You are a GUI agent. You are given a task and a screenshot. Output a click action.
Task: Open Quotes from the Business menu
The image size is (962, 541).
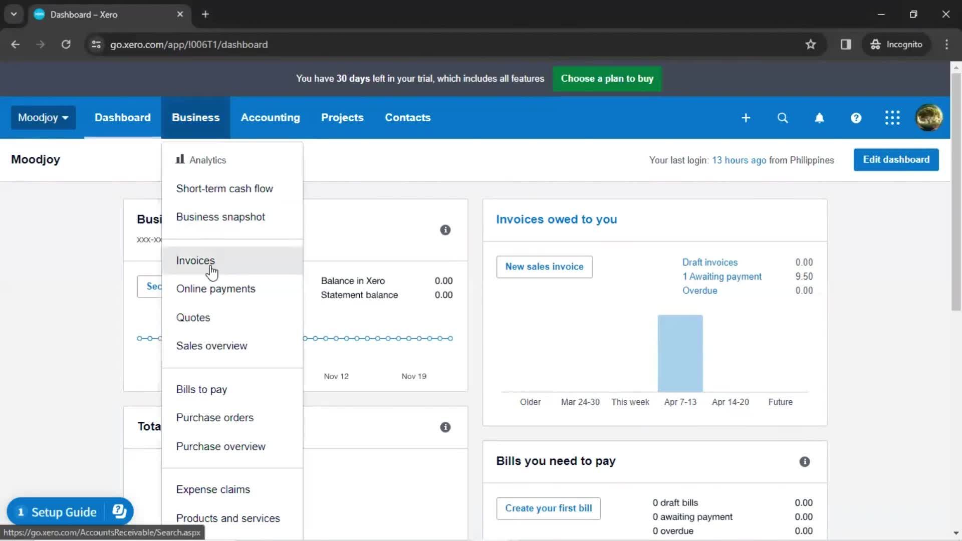tap(232, 318)
